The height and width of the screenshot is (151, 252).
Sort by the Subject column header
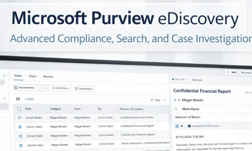(x=55, y=109)
